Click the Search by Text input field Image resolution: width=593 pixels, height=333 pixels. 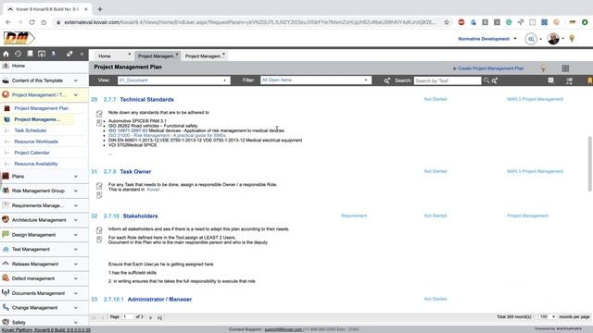point(448,80)
